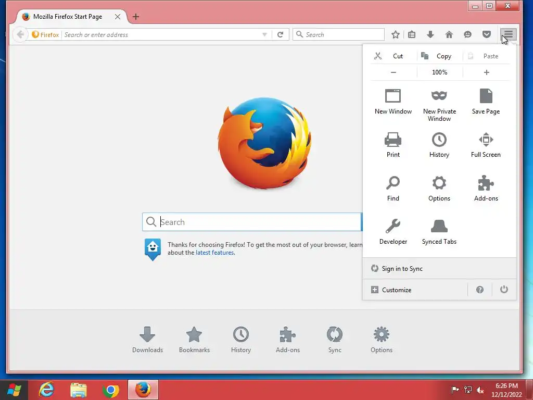The width and height of the screenshot is (533, 400).
Task: Click Paste in the edit controls
Action: 487,56
